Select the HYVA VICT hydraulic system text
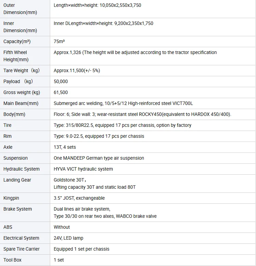The width and height of the screenshot is (256, 266). 83,169
